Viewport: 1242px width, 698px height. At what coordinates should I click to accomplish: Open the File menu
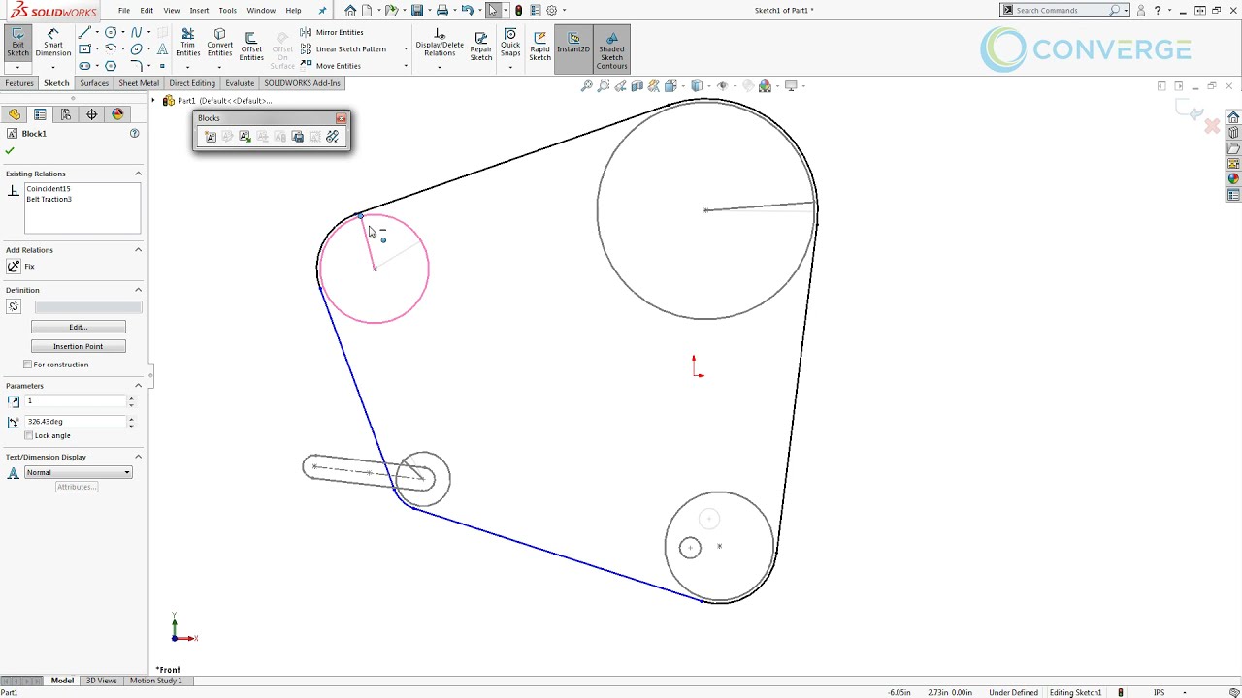124,10
